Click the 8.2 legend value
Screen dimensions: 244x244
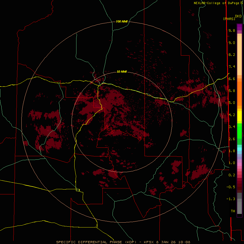click(232, 54)
